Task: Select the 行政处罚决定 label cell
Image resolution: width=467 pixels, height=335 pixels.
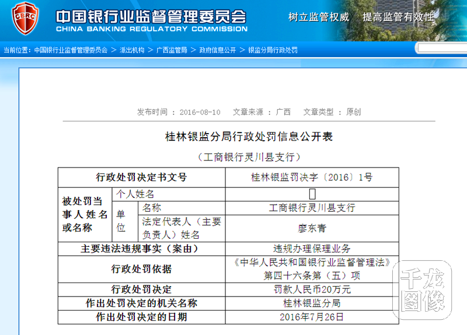Action: click(141, 289)
